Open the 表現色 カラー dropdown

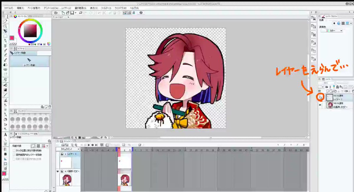332,31
